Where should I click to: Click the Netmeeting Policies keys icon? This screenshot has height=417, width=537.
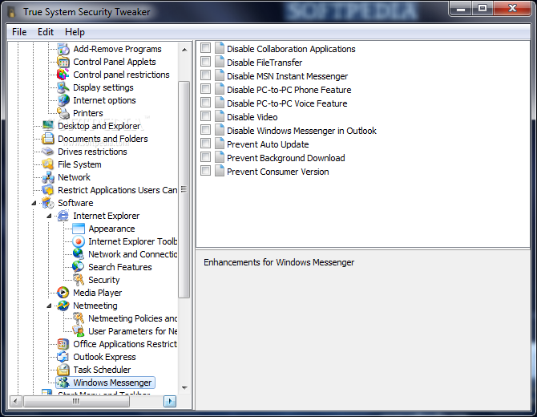click(79, 318)
